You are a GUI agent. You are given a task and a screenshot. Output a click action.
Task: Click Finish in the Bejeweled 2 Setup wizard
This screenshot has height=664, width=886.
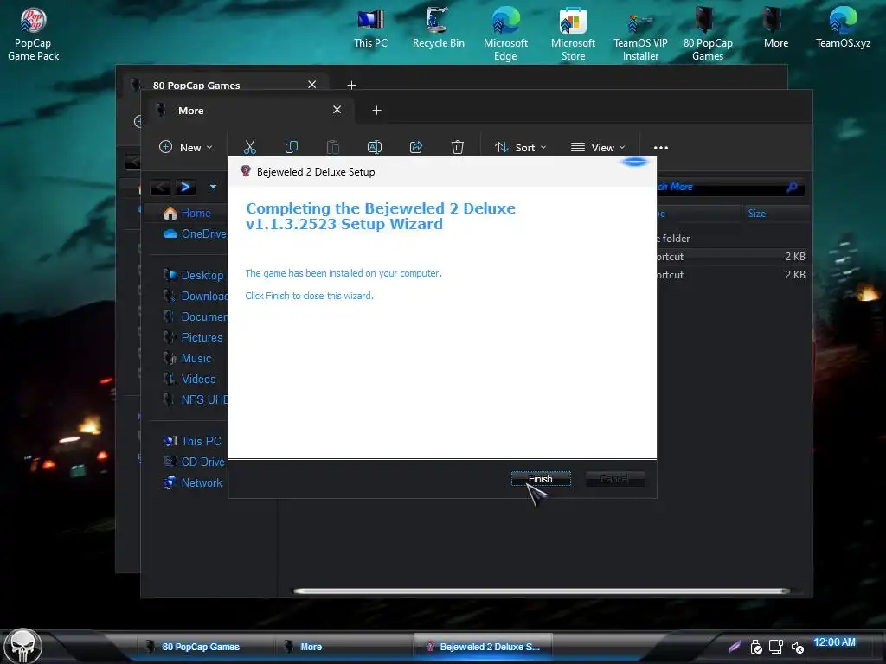pos(541,479)
